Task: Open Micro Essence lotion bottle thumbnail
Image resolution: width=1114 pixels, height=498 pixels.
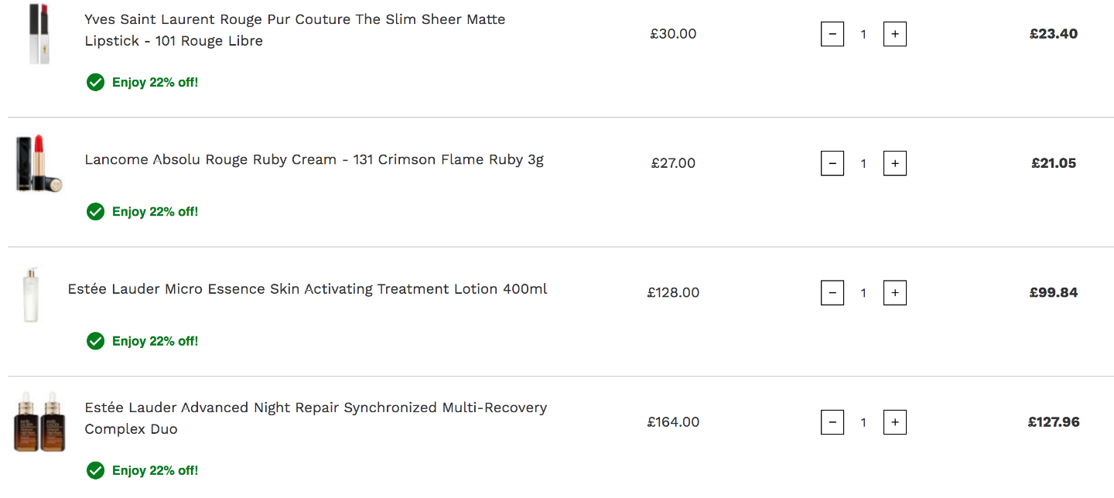Action: click(x=31, y=293)
